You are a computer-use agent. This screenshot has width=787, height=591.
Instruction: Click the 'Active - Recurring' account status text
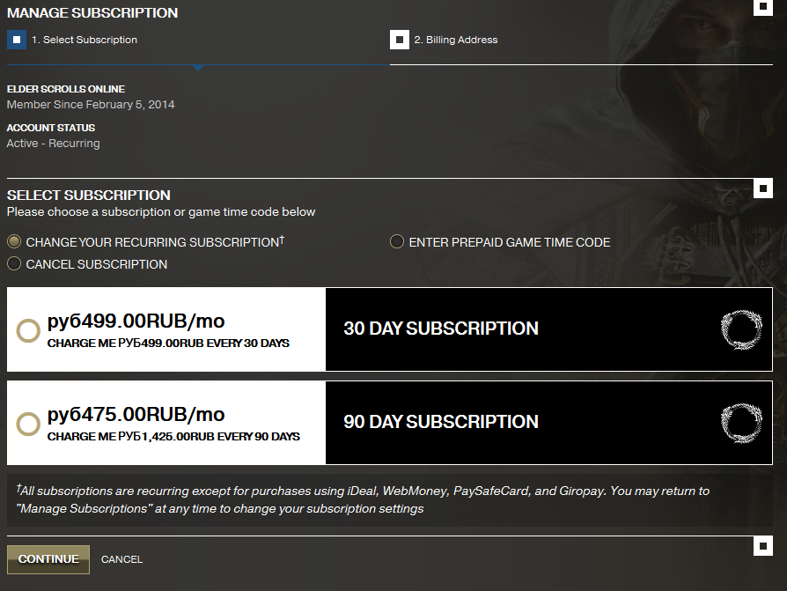pos(53,143)
